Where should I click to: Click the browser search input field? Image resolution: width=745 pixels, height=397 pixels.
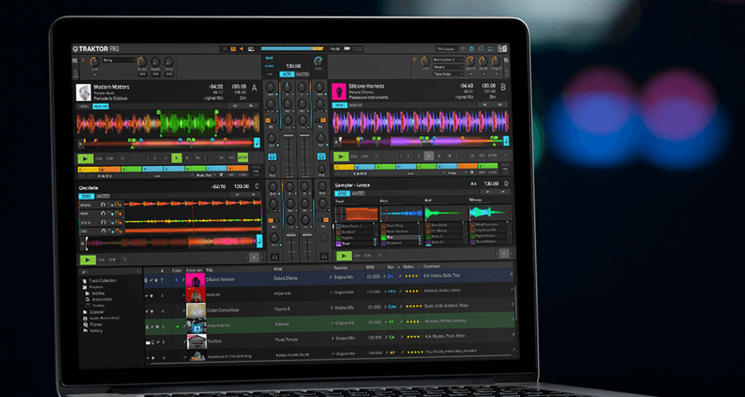click(111, 271)
